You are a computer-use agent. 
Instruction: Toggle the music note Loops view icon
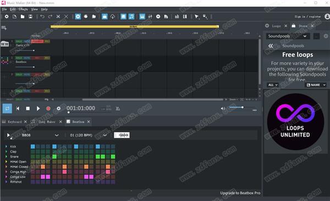pos(131,16)
